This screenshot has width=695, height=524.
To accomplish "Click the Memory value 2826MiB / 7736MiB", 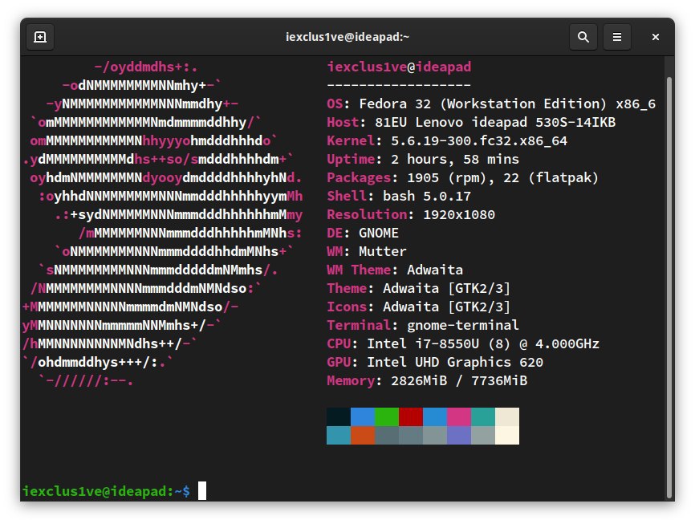I will [x=459, y=381].
